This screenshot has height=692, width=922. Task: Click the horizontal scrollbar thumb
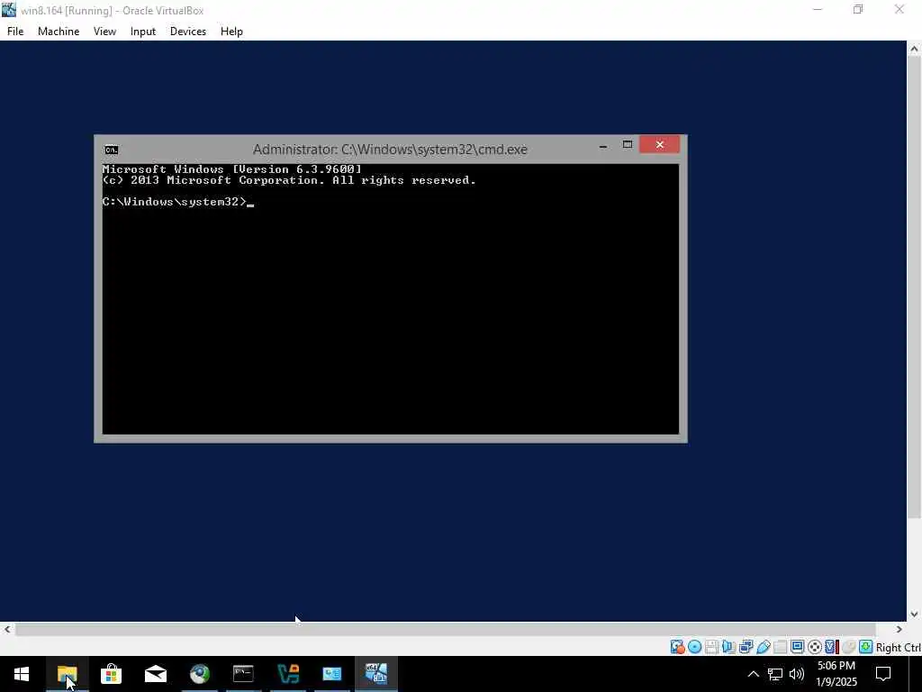445,629
